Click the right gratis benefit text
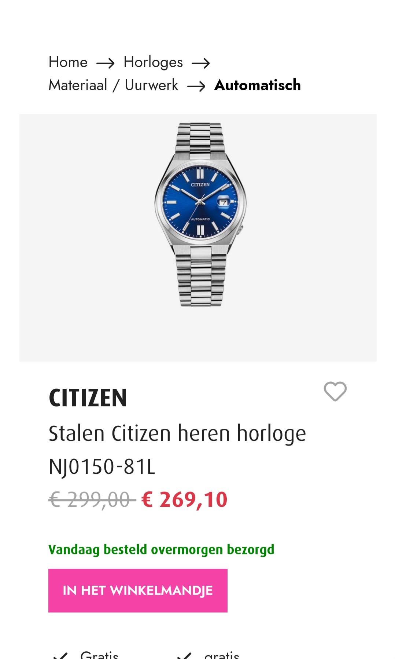The height and width of the screenshot is (659, 395). pyautogui.click(x=222, y=655)
